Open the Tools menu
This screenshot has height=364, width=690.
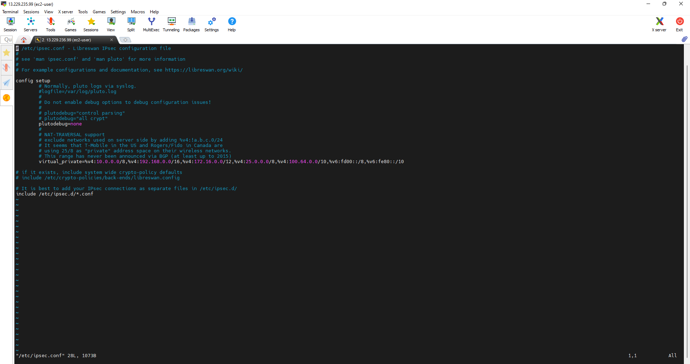point(83,12)
